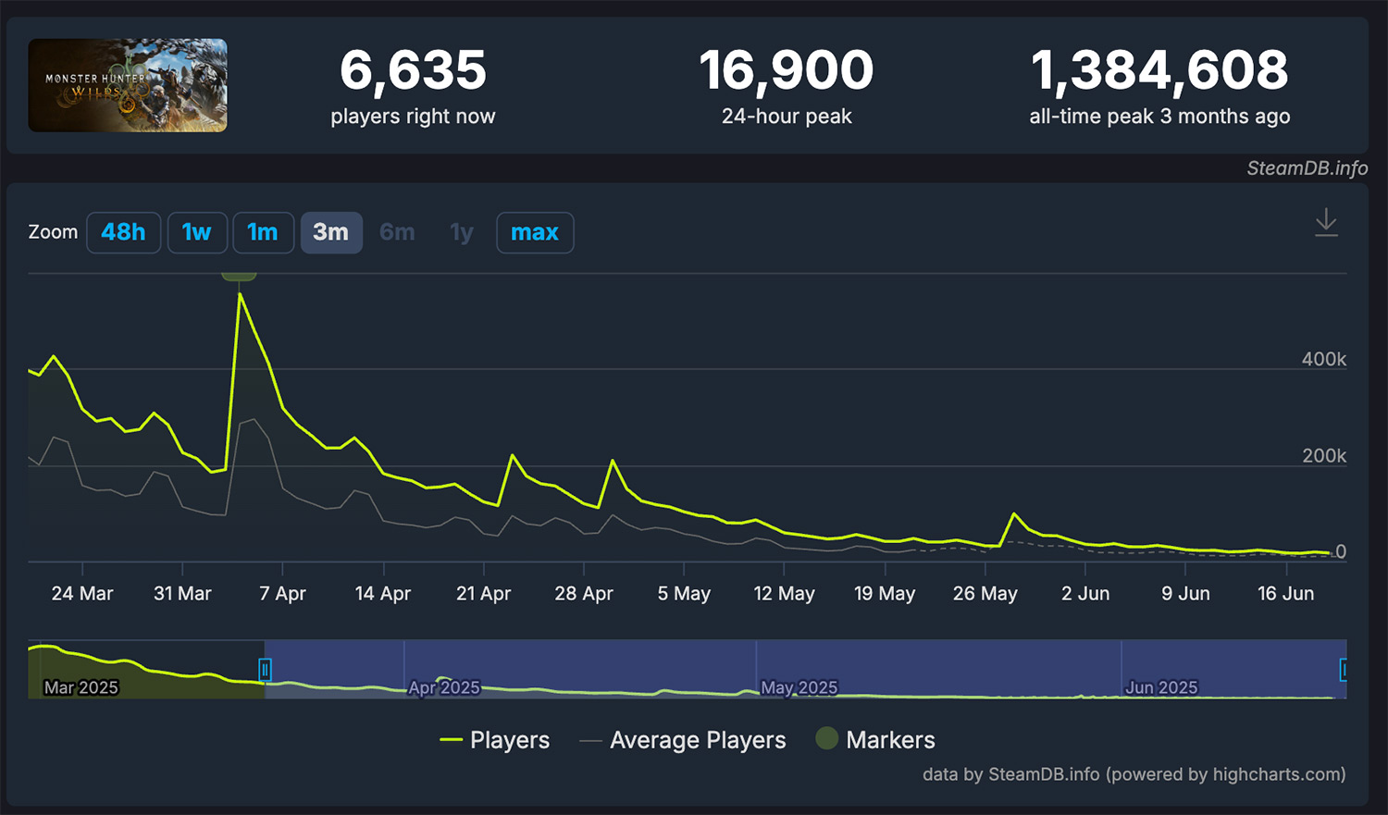Select the 3m zoom range
Screen dimensions: 1388x815
(331, 232)
